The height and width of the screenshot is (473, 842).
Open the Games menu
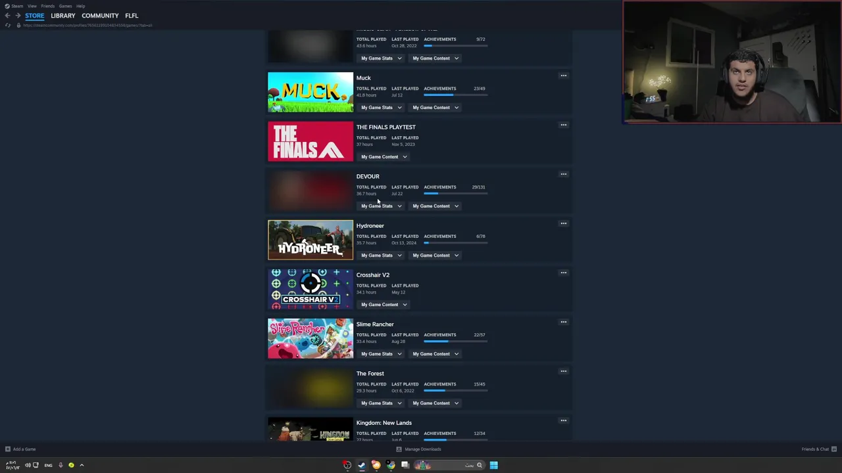coord(65,6)
